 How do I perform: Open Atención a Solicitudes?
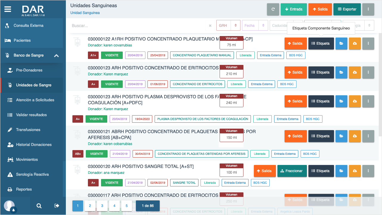pyautogui.click(x=32, y=100)
